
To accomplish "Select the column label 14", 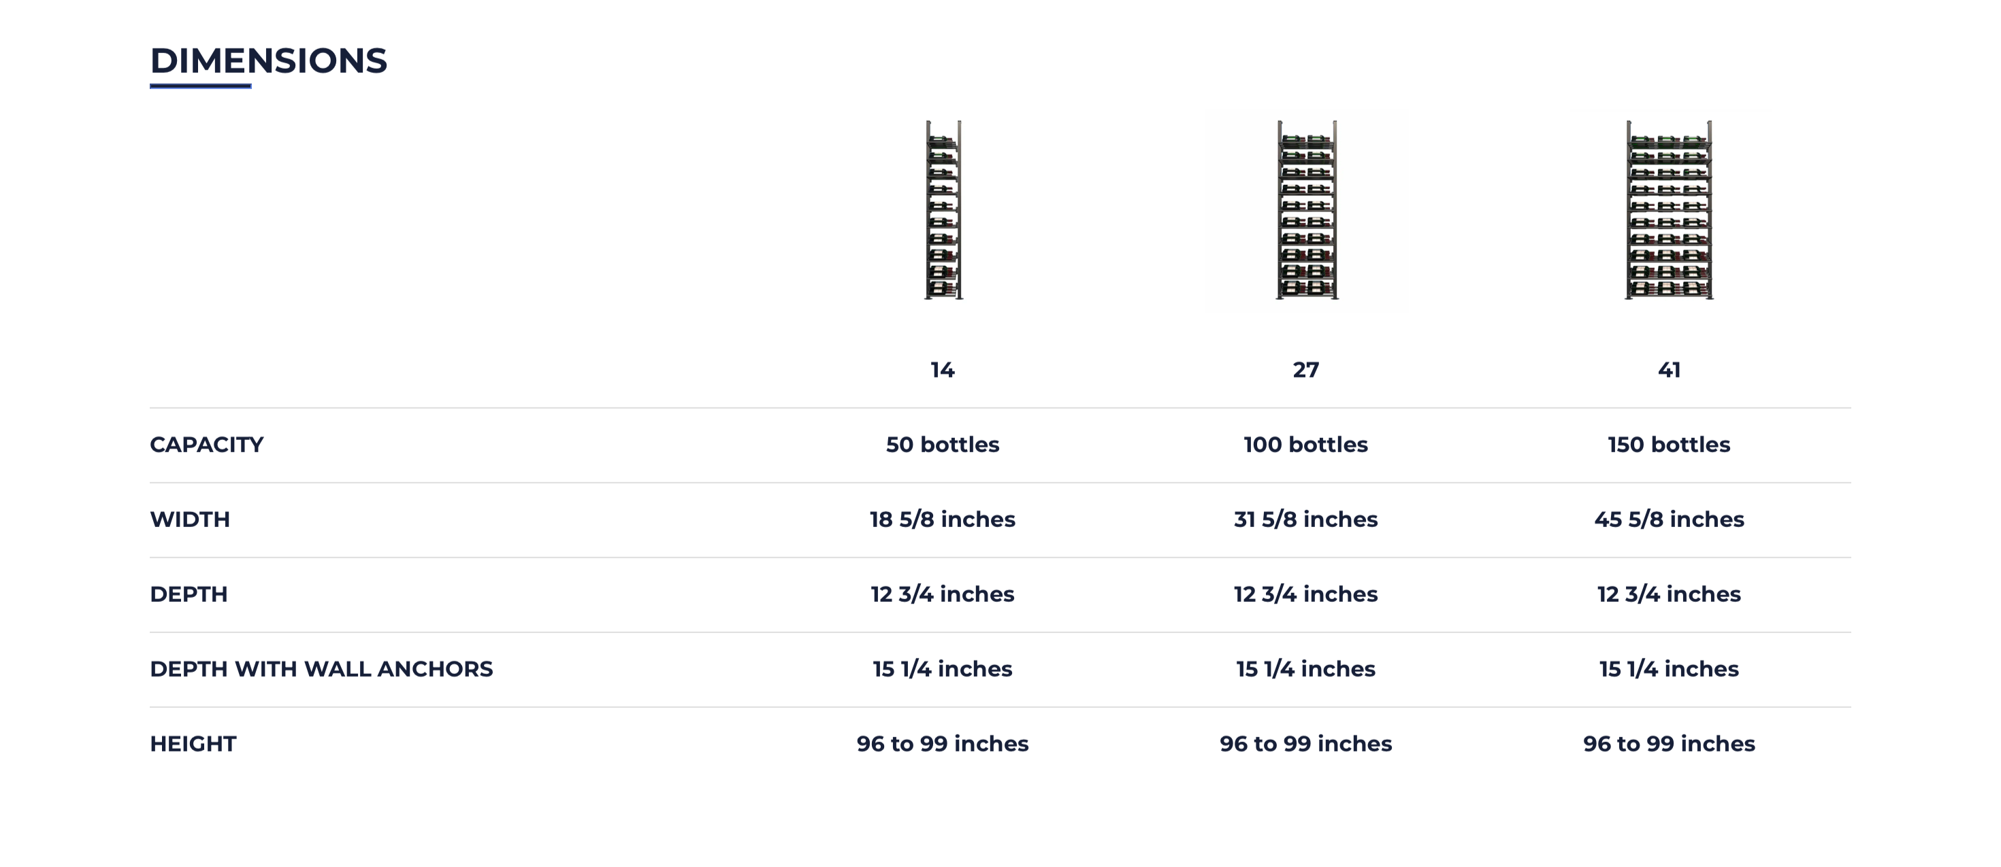I will 942,369.
